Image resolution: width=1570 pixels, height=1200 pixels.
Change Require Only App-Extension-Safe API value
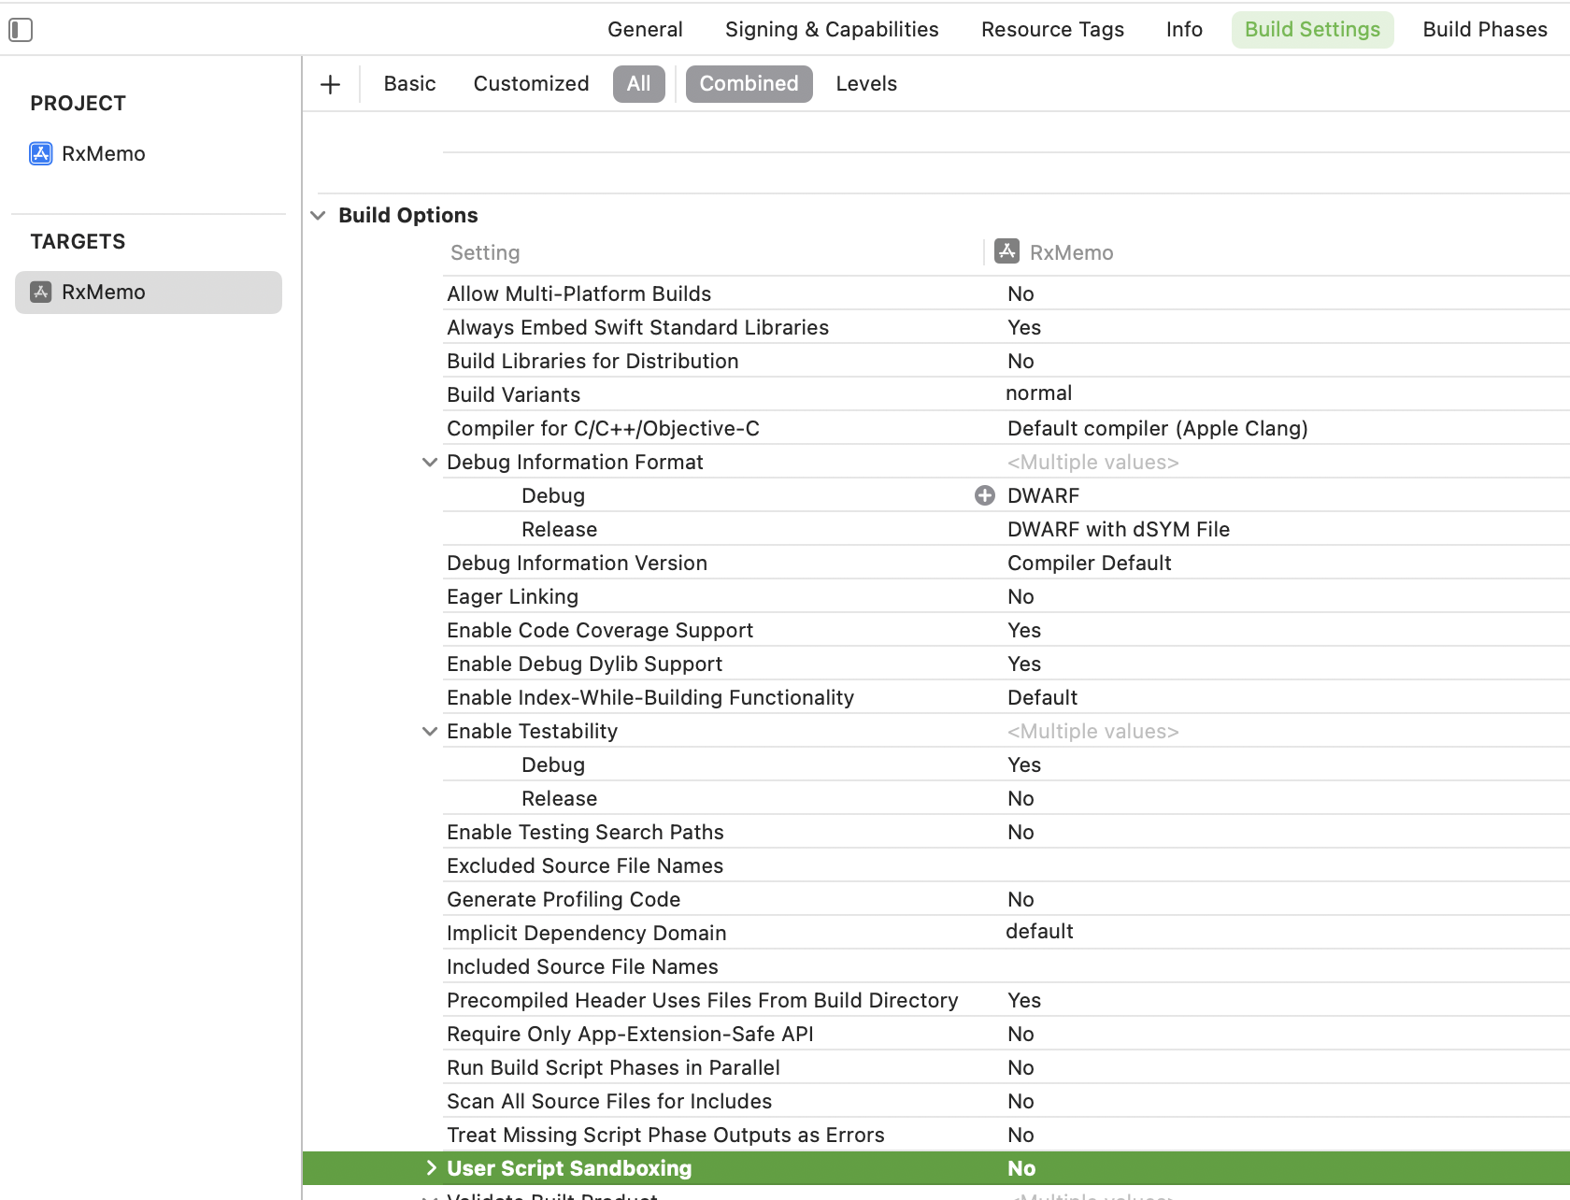[1020, 1034]
